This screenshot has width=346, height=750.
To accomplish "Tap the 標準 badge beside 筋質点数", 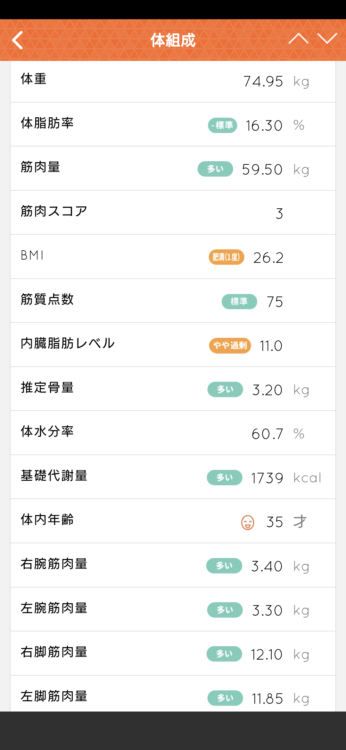I will tap(239, 302).
